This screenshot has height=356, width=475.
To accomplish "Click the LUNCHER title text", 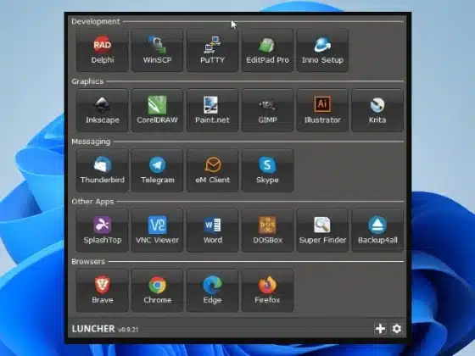I will point(93,329).
